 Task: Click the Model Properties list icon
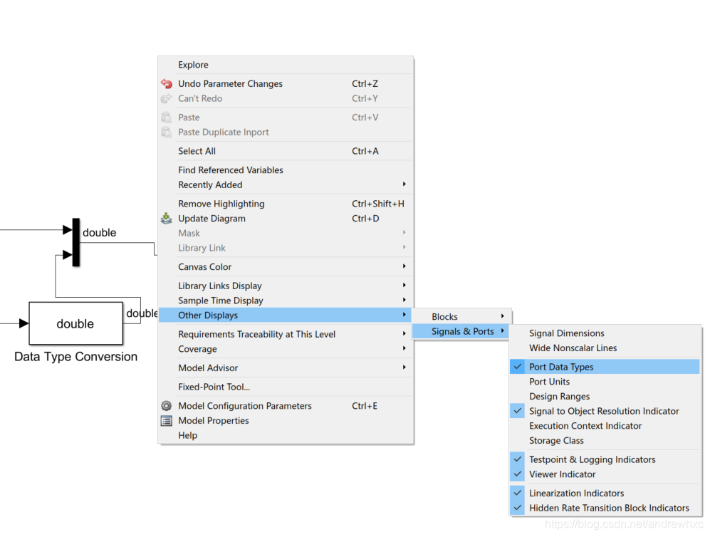(x=167, y=421)
